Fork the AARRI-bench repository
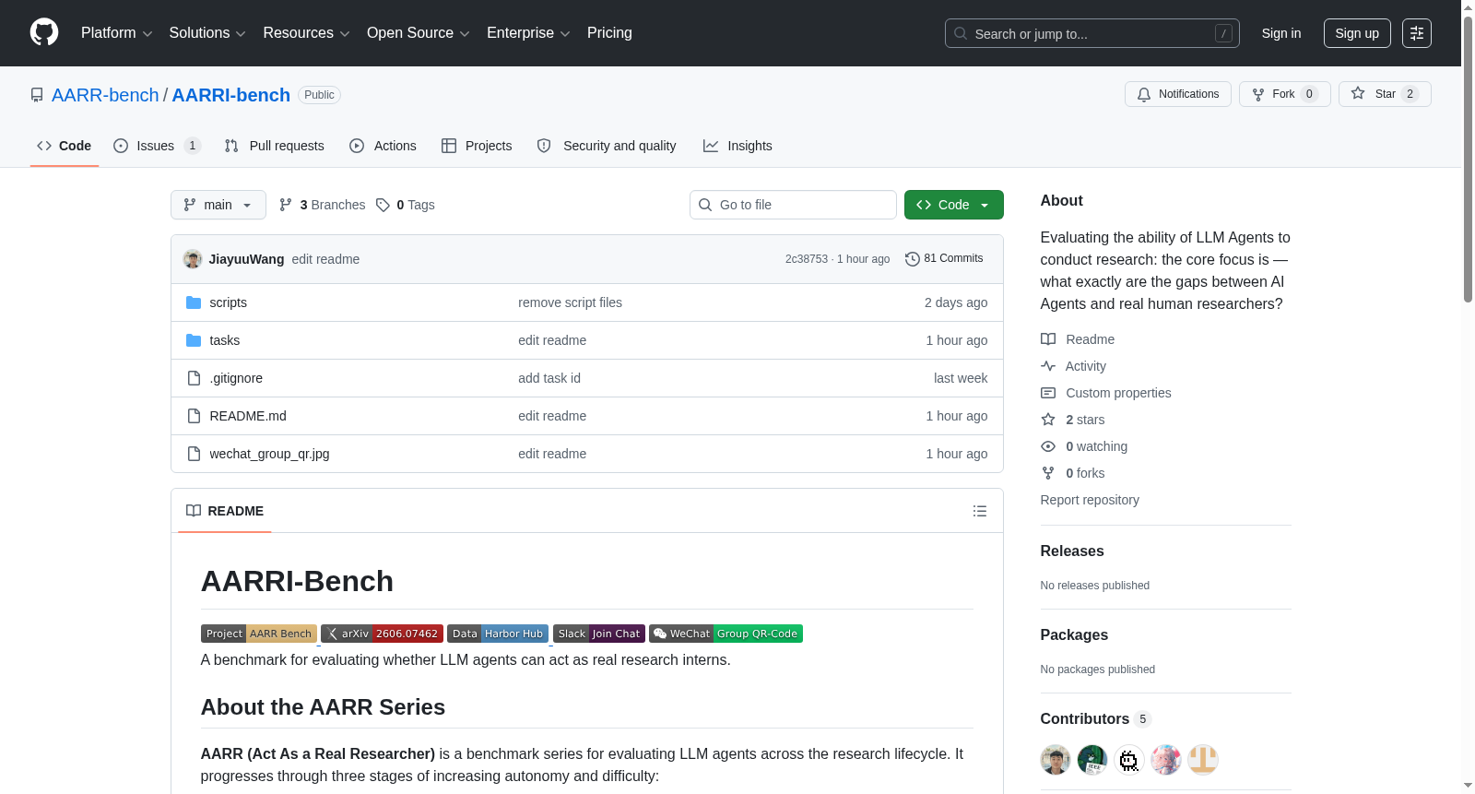 [x=1285, y=94]
